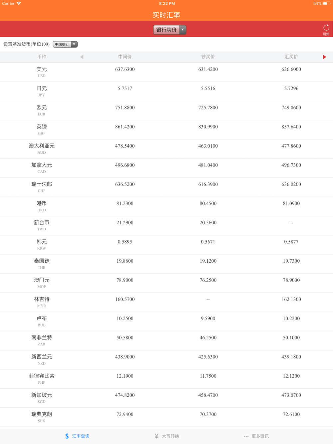333x444 pixels.
Task: Tap the dollar sign icon in the tab bar
Action: 67,436
